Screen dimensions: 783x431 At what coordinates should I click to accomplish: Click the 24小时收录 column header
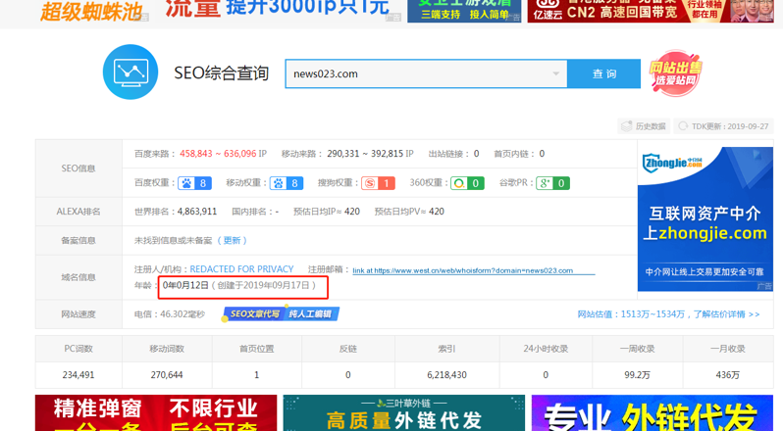[x=546, y=349]
